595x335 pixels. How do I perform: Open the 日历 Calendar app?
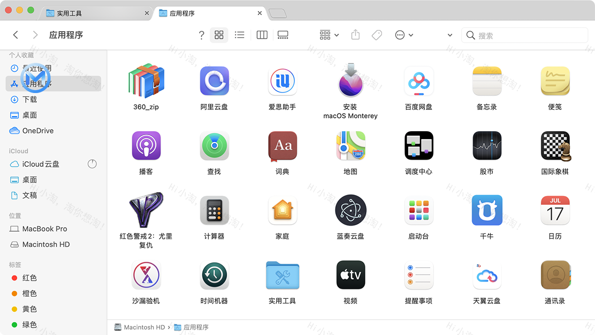pos(555,210)
